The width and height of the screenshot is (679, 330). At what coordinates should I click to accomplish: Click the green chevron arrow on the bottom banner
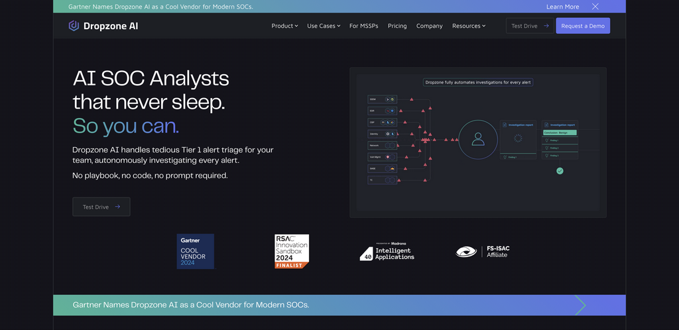pos(580,305)
